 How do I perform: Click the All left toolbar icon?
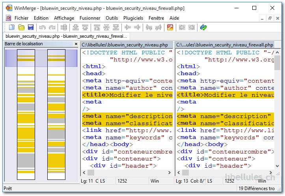(x=192, y=28)
